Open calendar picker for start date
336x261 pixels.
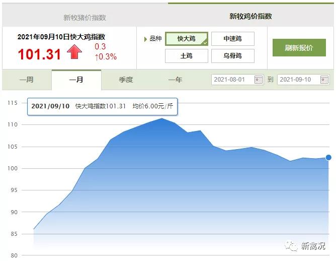click(259, 80)
